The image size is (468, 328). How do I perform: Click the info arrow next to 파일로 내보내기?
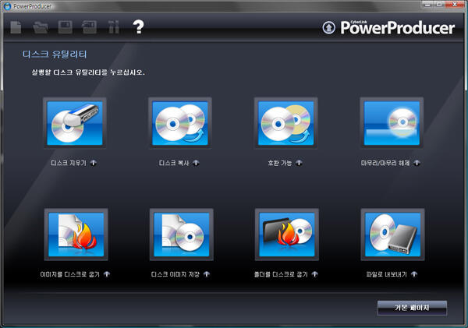tap(414, 274)
